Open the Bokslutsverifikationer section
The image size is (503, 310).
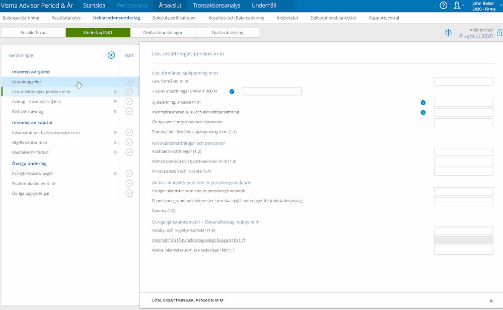pos(174,18)
